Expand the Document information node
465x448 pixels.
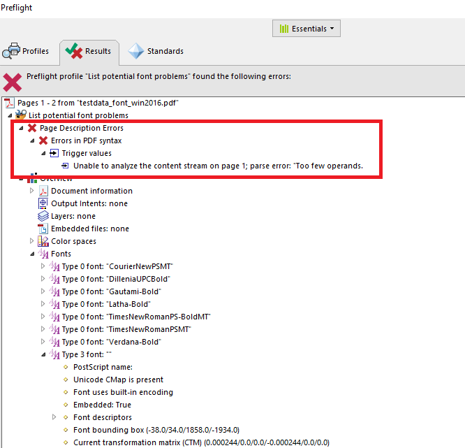click(31, 191)
